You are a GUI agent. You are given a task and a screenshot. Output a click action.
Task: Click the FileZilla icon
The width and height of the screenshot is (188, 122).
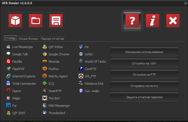(x=8, y=61)
